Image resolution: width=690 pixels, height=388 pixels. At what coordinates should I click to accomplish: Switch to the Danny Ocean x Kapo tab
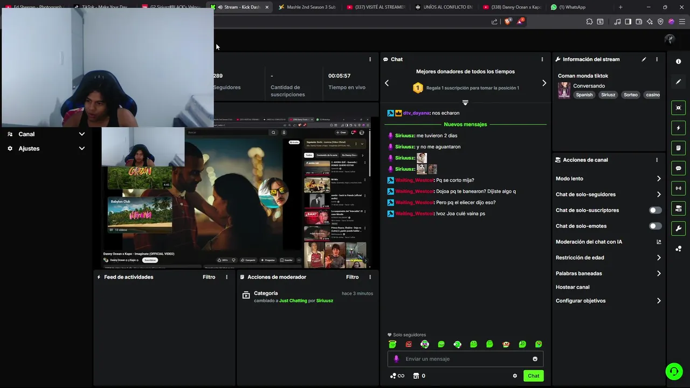[x=513, y=7]
